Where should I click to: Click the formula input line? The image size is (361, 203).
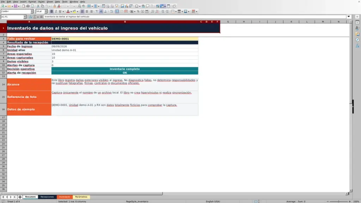click(x=195, y=17)
